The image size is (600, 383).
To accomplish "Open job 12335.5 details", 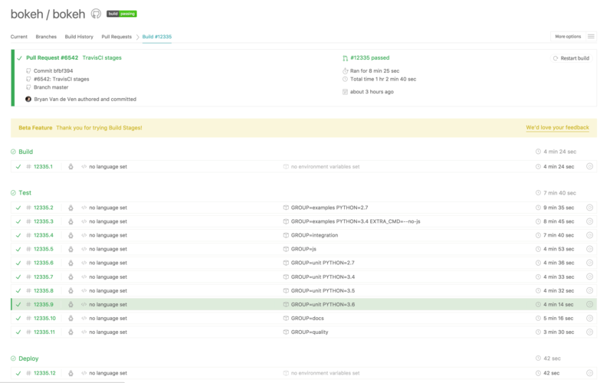I will coord(43,249).
